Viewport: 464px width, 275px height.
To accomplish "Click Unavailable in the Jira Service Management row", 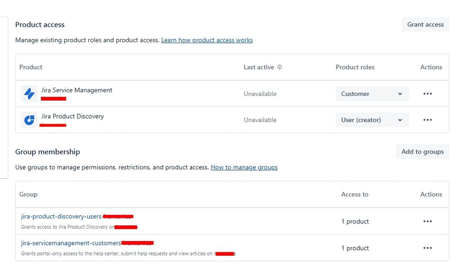I will [x=260, y=94].
